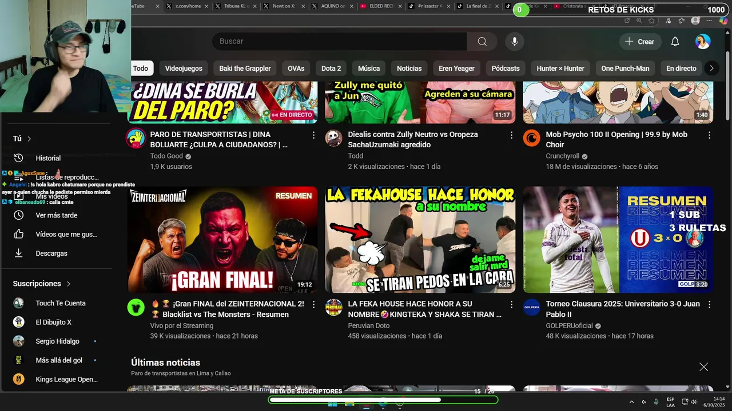Open Ver más tarde in sidebar
Viewport: 732px width, 411px height.
pyautogui.click(x=57, y=215)
